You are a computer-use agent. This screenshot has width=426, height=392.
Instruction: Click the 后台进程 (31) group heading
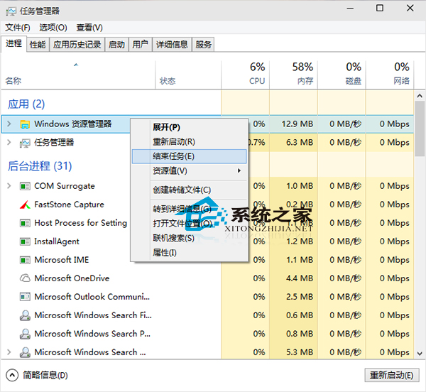point(40,166)
